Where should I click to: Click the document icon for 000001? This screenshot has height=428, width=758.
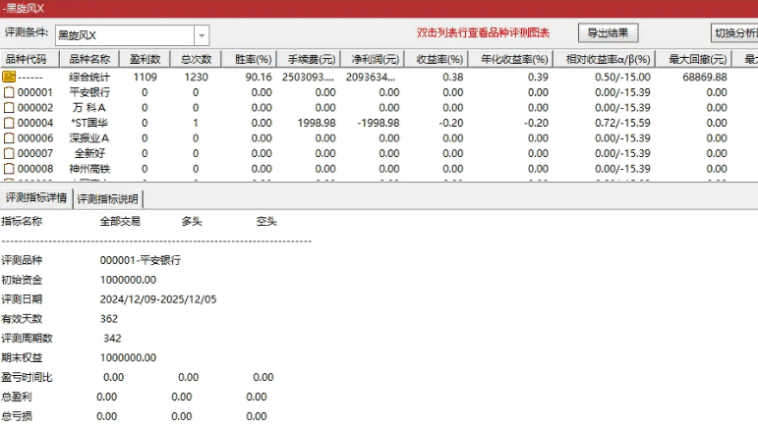pyautogui.click(x=9, y=92)
